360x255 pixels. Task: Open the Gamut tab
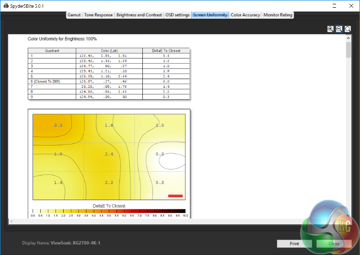coord(74,15)
